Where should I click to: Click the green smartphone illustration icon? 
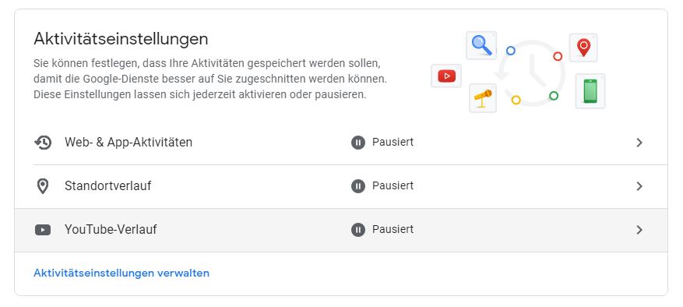click(590, 91)
